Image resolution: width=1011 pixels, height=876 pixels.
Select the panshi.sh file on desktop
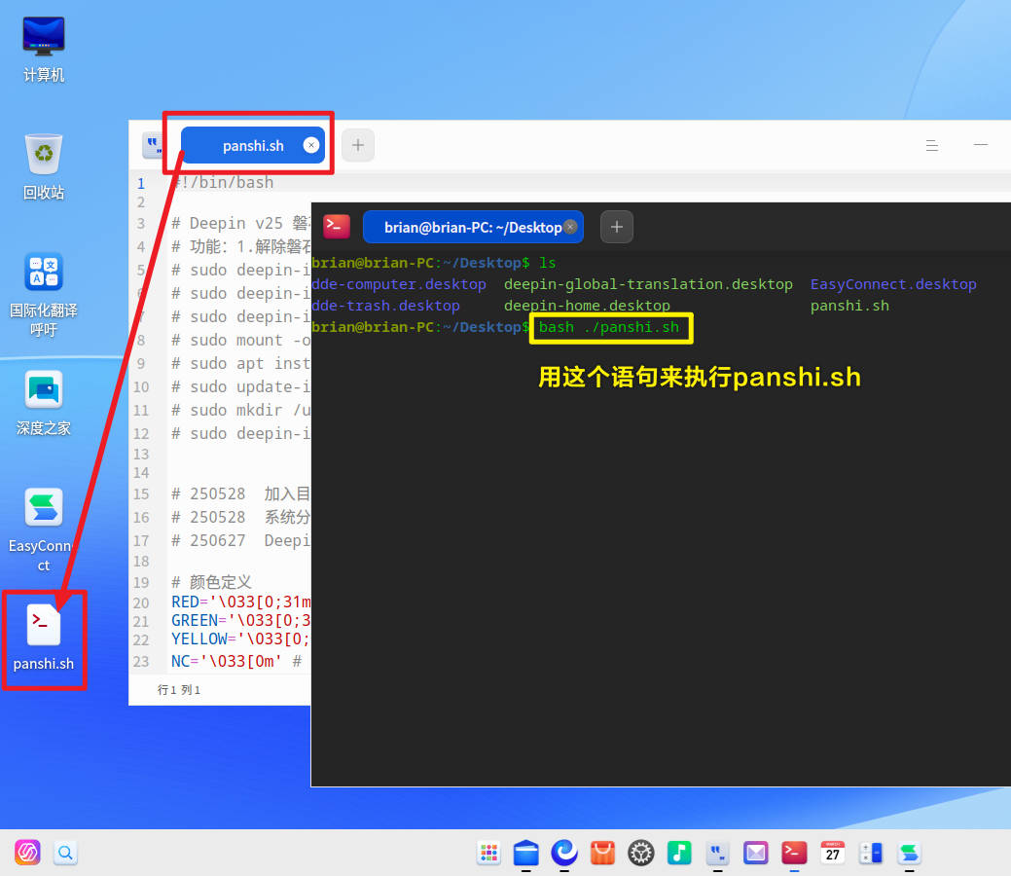click(43, 638)
